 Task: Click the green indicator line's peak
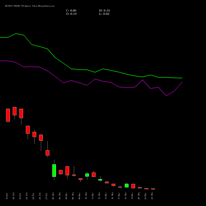pos(16,33)
